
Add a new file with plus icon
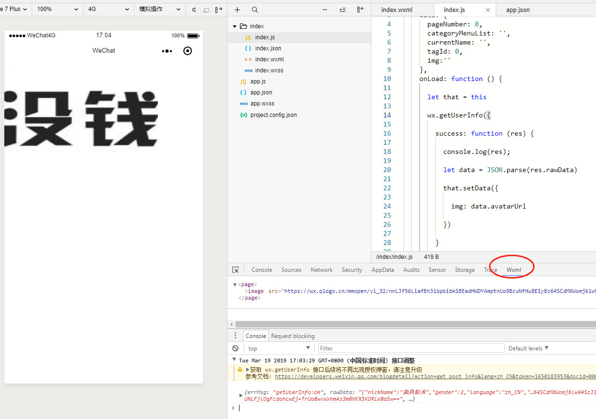(x=237, y=10)
